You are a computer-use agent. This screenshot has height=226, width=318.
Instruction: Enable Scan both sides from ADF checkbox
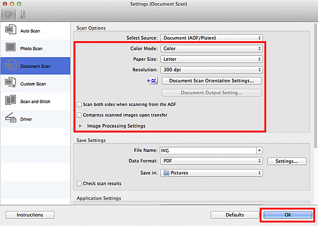coord(79,104)
